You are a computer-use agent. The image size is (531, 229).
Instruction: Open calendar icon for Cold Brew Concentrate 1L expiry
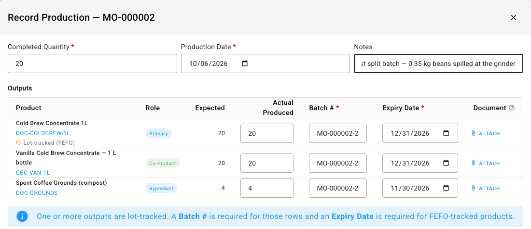point(446,133)
